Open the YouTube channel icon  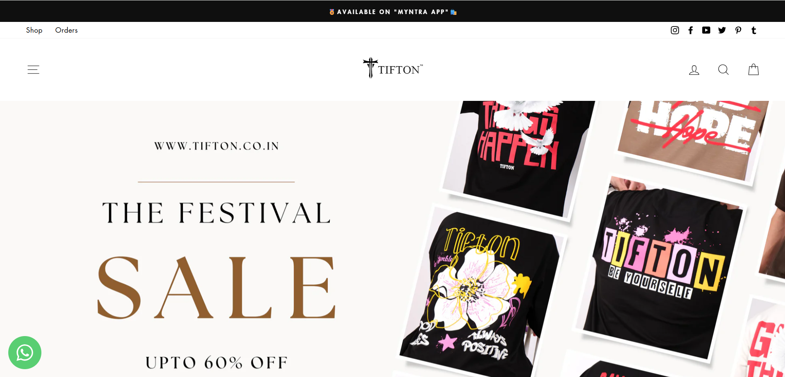(x=706, y=30)
